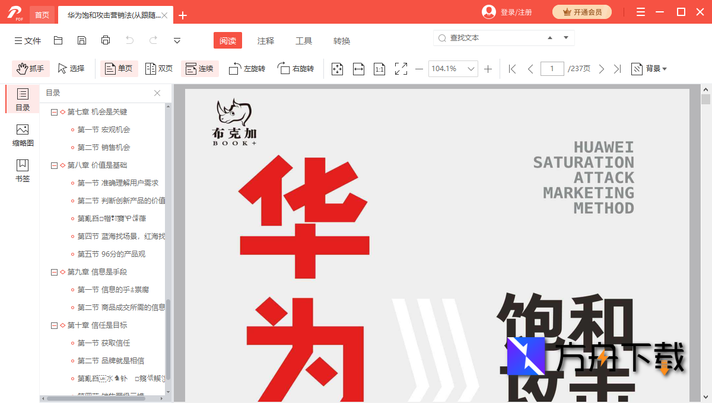Switch to the 注释 ribbon tab
This screenshot has width=712, height=403.
265,41
